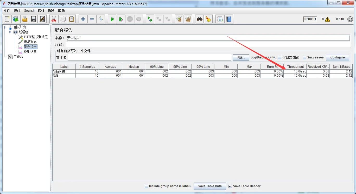This screenshot has width=356, height=194.
Task: Click the Configure button
Action: 337,57
